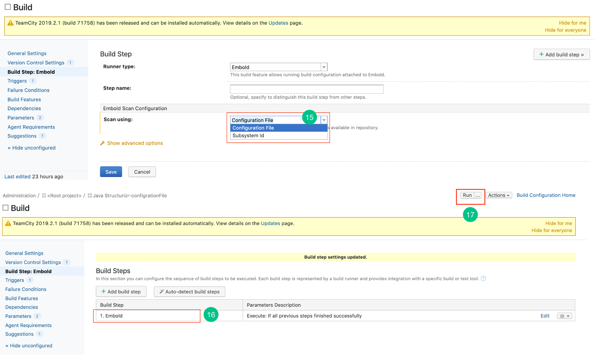Select Build Step: Embold in upper sidebar
The height and width of the screenshot is (355, 598).
[x=31, y=72]
